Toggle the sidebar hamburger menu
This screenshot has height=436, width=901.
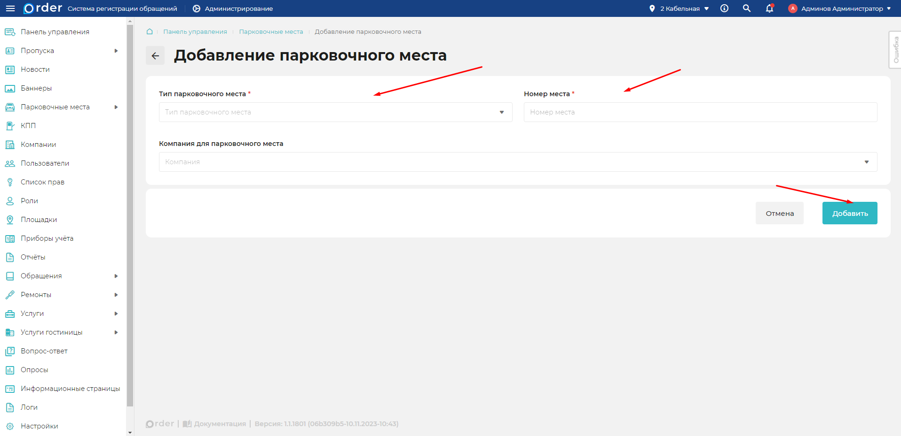[x=10, y=8]
